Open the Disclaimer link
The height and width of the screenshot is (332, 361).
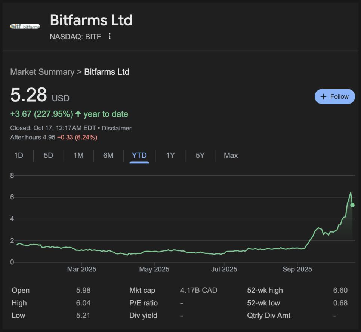116,128
